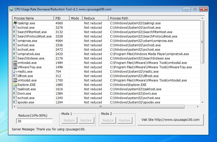
Task: Focus the Reduce percentage input field
Action: pos(34,121)
